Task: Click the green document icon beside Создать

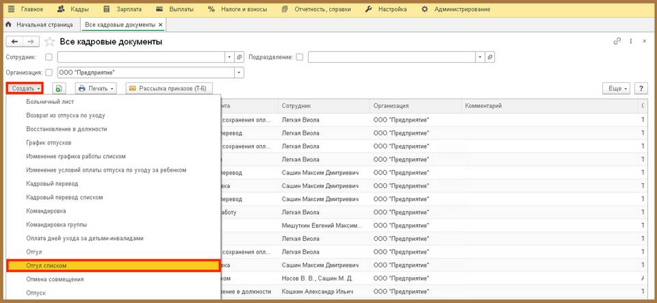Action: coord(59,88)
